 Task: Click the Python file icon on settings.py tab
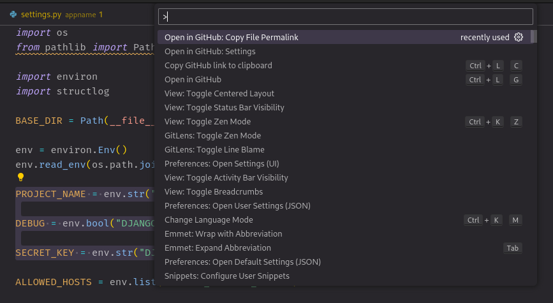[13, 15]
